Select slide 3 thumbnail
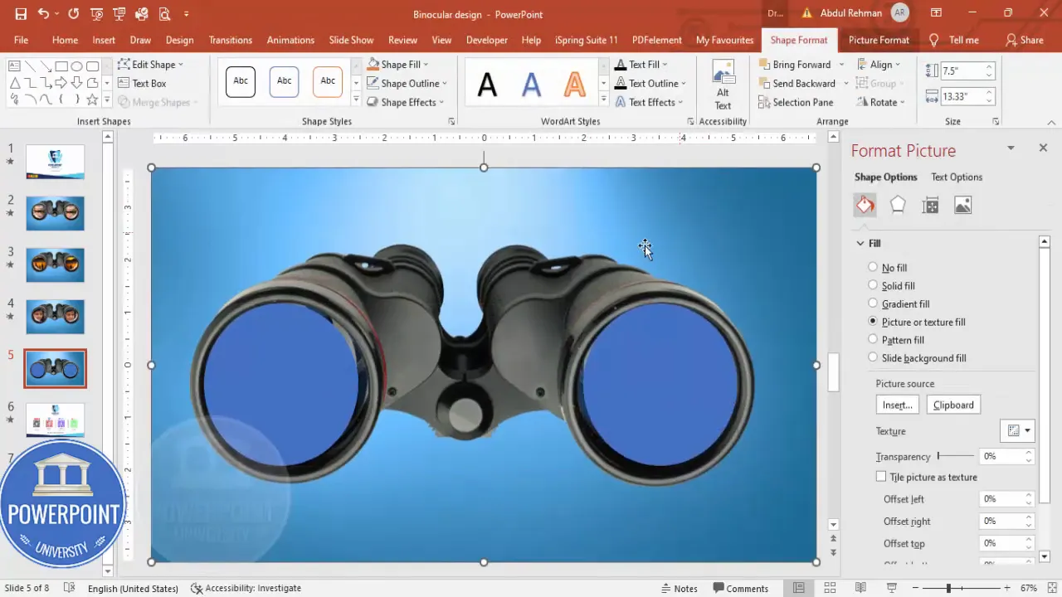 pyautogui.click(x=55, y=265)
